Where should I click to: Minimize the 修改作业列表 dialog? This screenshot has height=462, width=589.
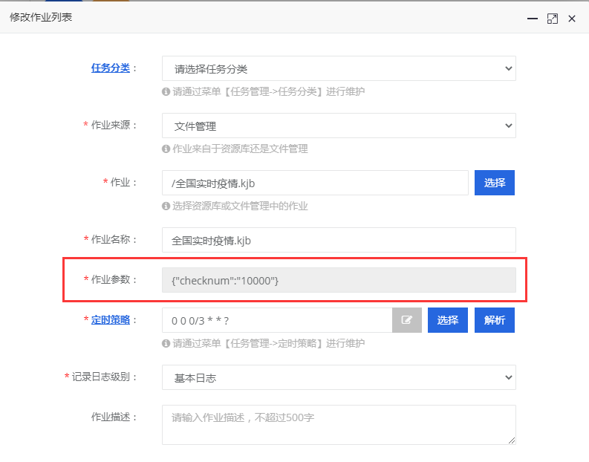coord(533,19)
